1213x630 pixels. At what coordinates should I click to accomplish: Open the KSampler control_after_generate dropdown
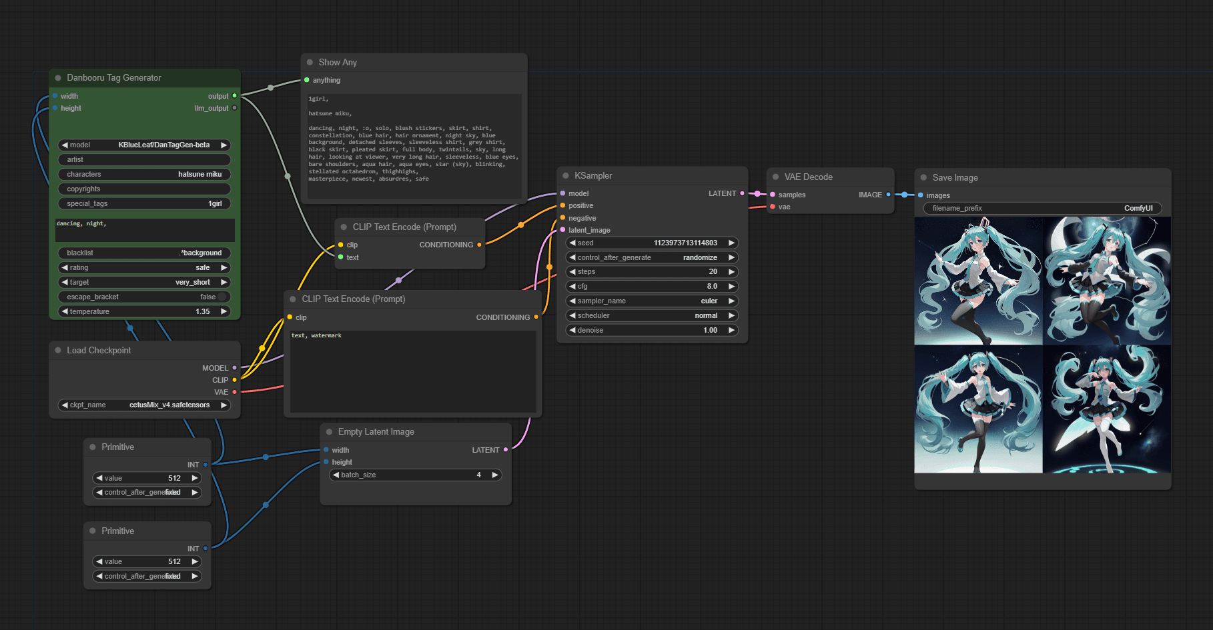coord(652,257)
